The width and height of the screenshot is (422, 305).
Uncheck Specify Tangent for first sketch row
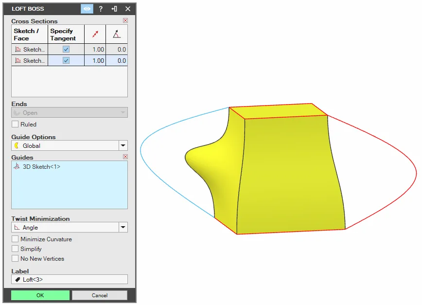pyautogui.click(x=66, y=49)
